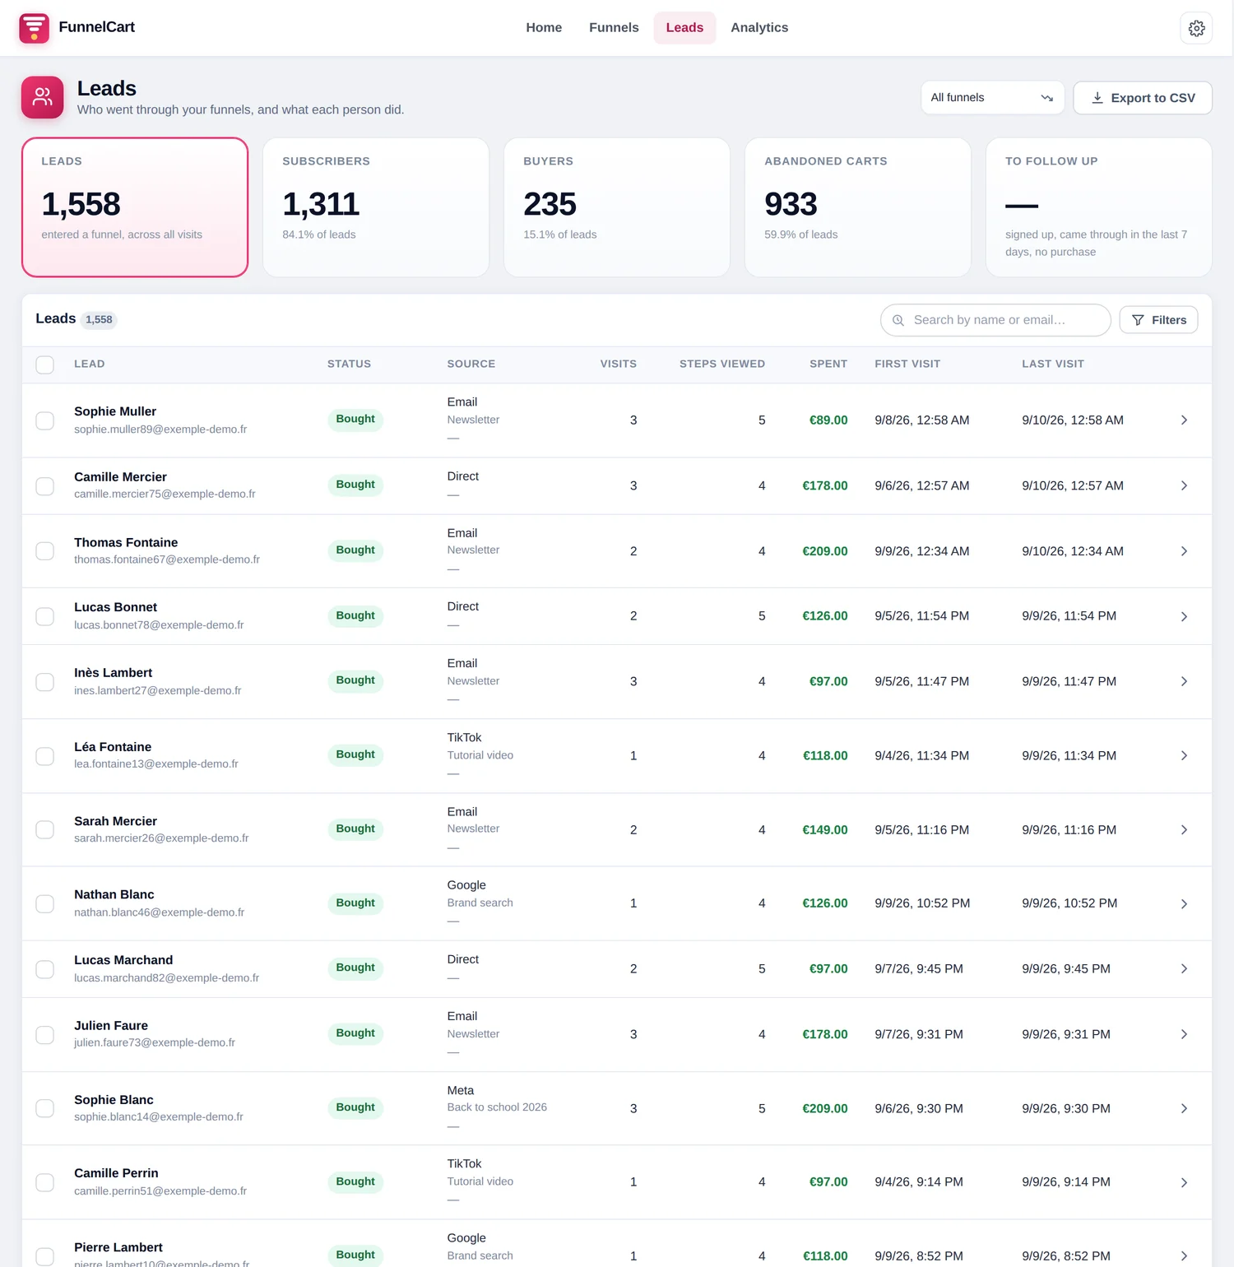Image resolution: width=1234 pixels, height=1267 pixels.
Task: Open the Analytics tab
Action: pyautogui.click(x=759, y=28)
